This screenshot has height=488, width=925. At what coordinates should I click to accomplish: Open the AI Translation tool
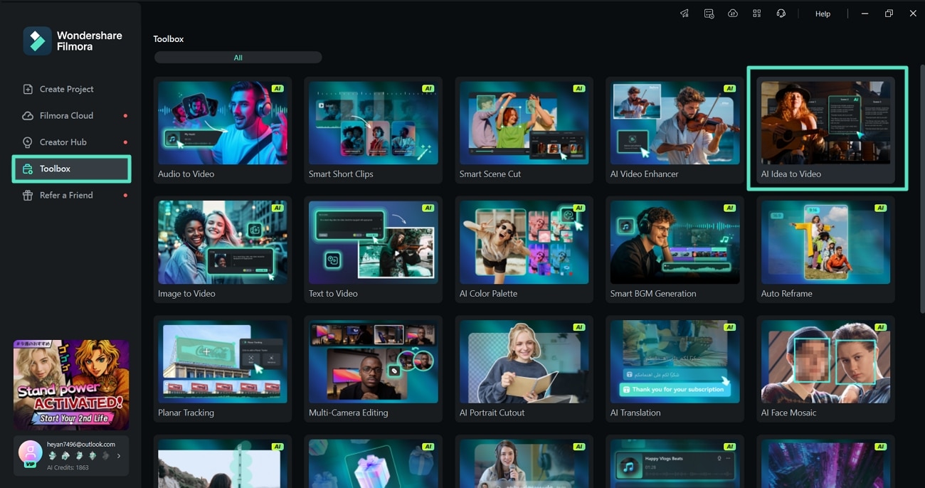(675, 369)
